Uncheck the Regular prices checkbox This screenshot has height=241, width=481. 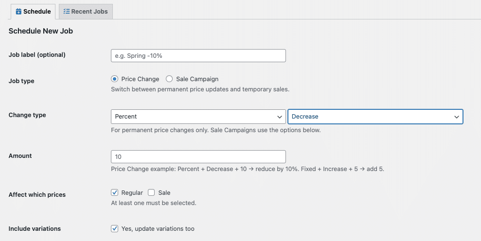[x=115, y=192]
